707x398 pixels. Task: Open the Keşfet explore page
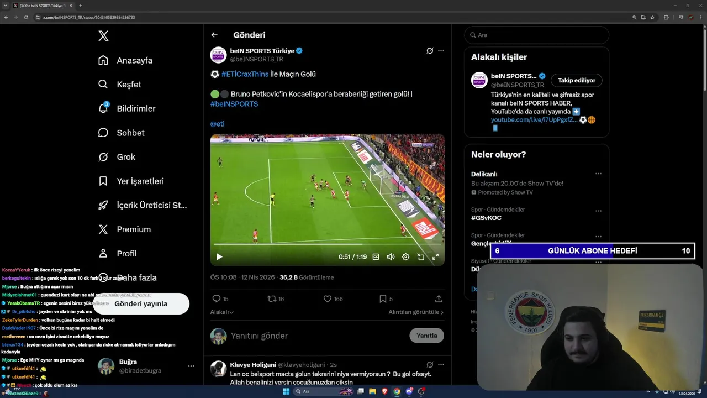[x=120, y=85]
